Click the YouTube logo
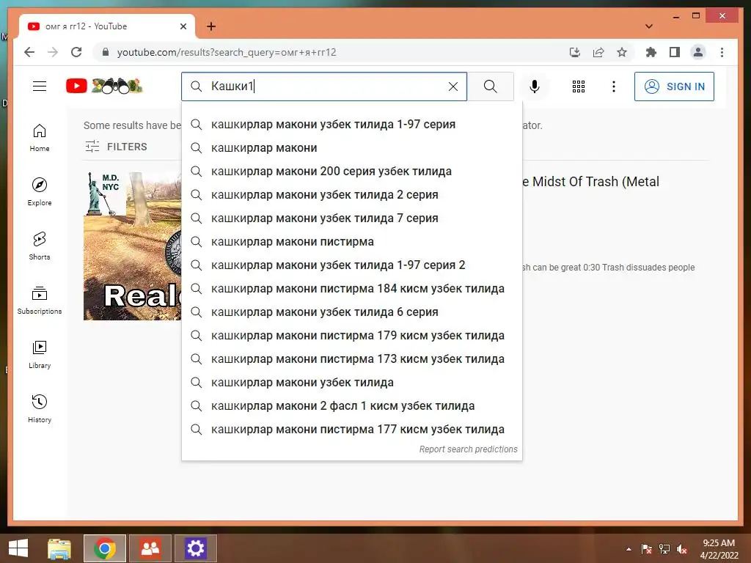The image size is (751, 563). coord(104,87)
